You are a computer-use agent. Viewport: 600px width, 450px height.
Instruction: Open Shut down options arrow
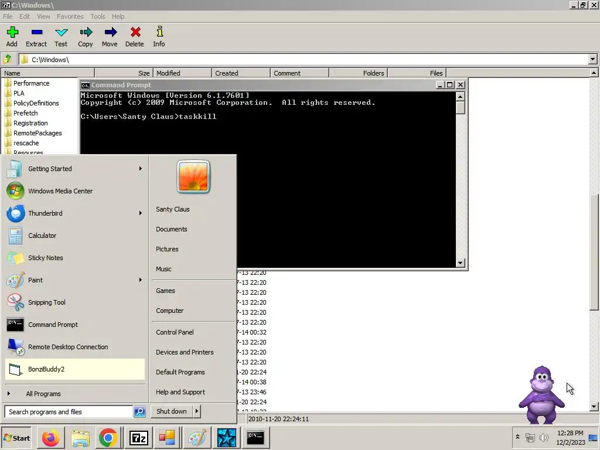coord(197,411)
